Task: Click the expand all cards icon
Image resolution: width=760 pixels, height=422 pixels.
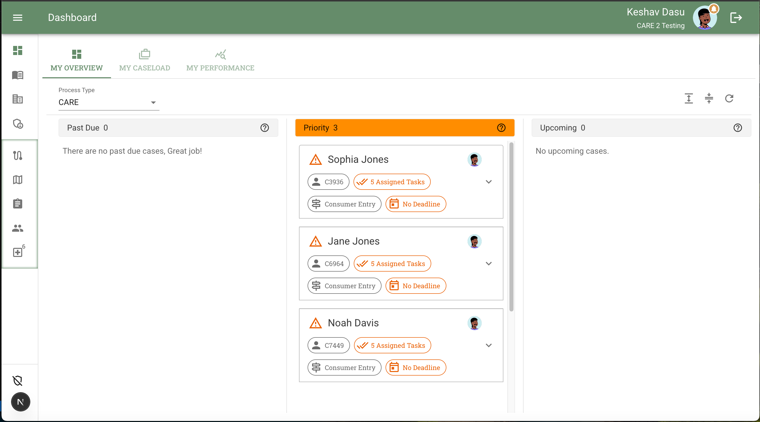Action: [x=689, y=98]
